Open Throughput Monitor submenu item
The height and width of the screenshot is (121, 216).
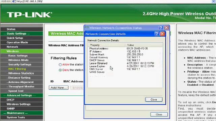point(22,87)
